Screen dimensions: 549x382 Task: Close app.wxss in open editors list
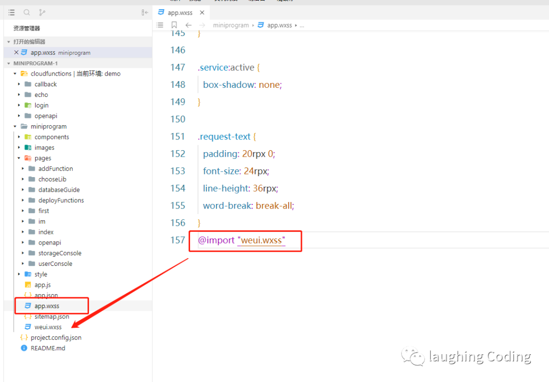coord(16,52)
